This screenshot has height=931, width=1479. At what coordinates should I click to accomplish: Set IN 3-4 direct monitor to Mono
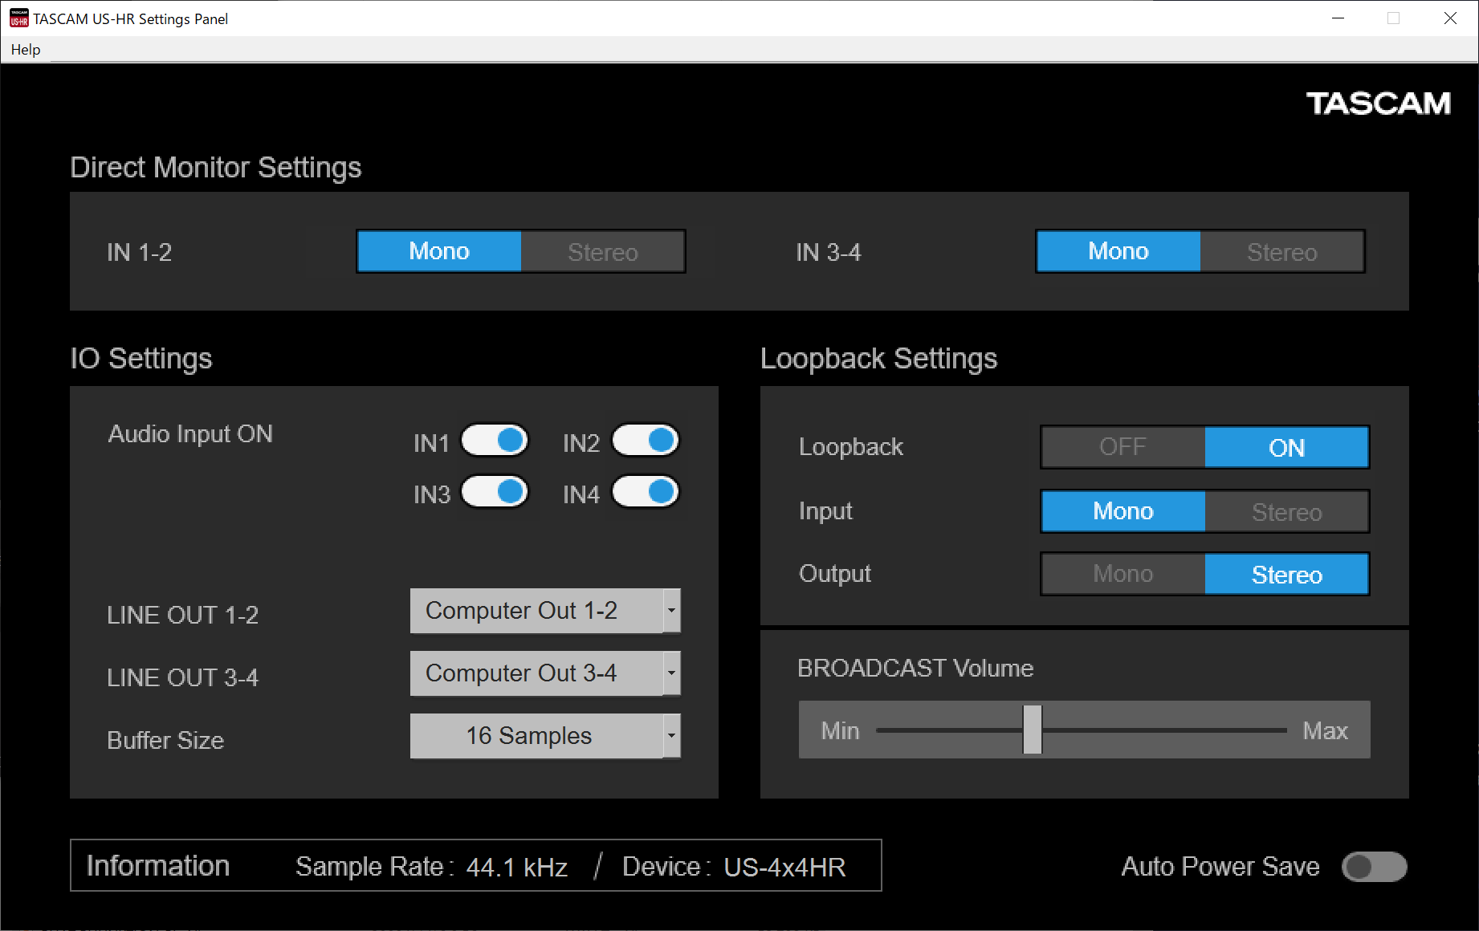[x=1118, y=251]
